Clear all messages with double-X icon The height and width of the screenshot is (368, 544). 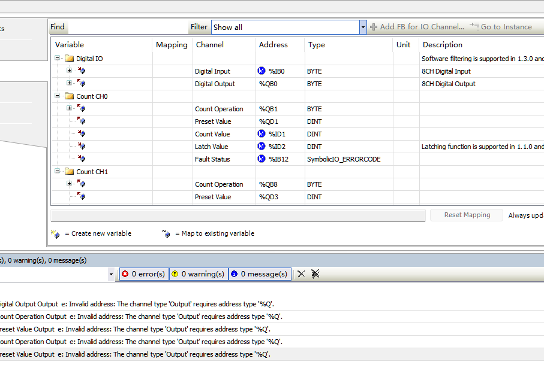pyautogui.click(x=315, y=274)
